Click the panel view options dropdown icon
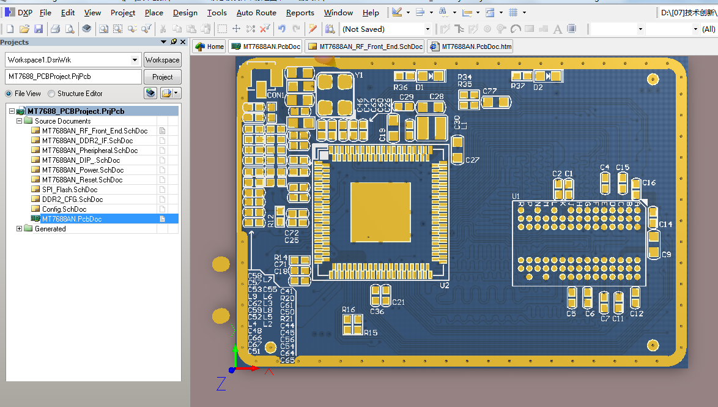Screen dimensions: 718x407 171,93
